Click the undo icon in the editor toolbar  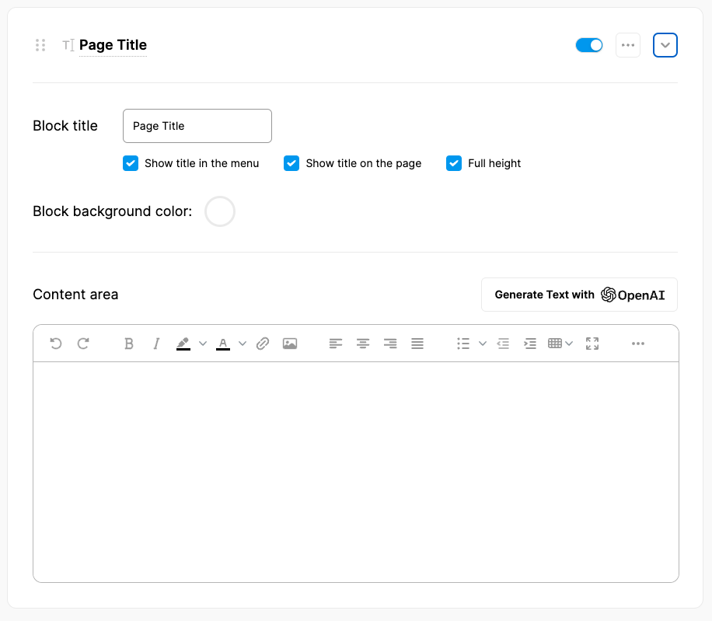point(56,344)
